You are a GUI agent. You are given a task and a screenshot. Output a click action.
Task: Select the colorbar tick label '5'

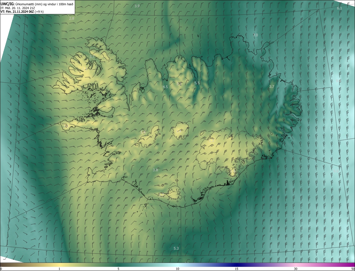tap(118, 269)
